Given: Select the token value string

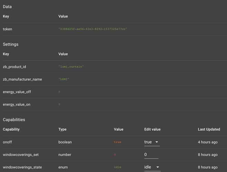Looking at the screenshot, I should click(x=93, y=29).
